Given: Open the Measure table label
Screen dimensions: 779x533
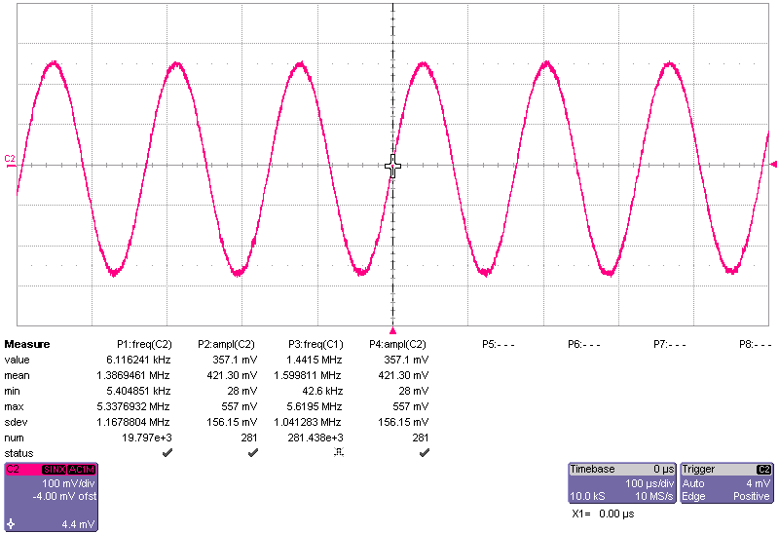Looking at the screenshot, I should pyautogui.click(x=27, y=344).
